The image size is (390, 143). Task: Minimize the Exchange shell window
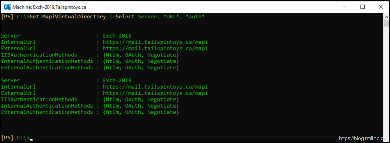(344, 7)
